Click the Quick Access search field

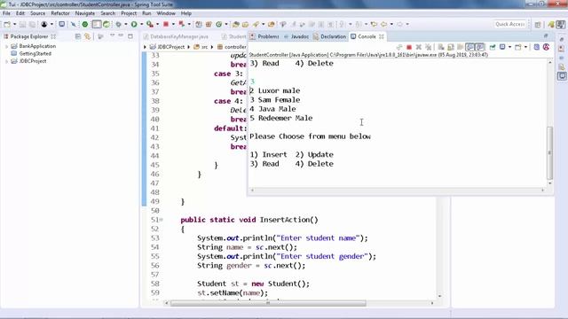click(x=510, y=24)
